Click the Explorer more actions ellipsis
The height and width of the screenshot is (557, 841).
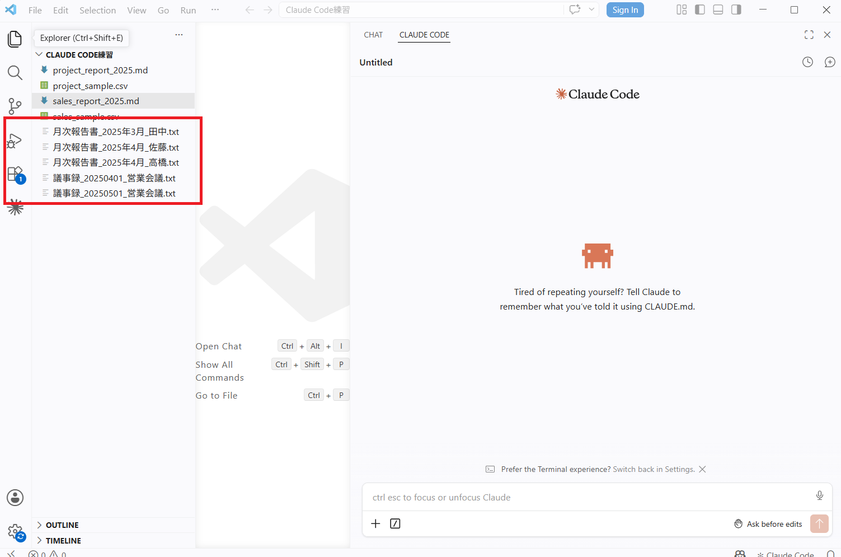click(x=179, y=35)
